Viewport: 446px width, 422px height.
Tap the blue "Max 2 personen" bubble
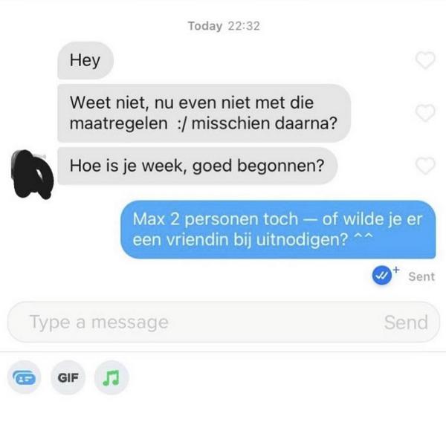(x=278, y=230)
